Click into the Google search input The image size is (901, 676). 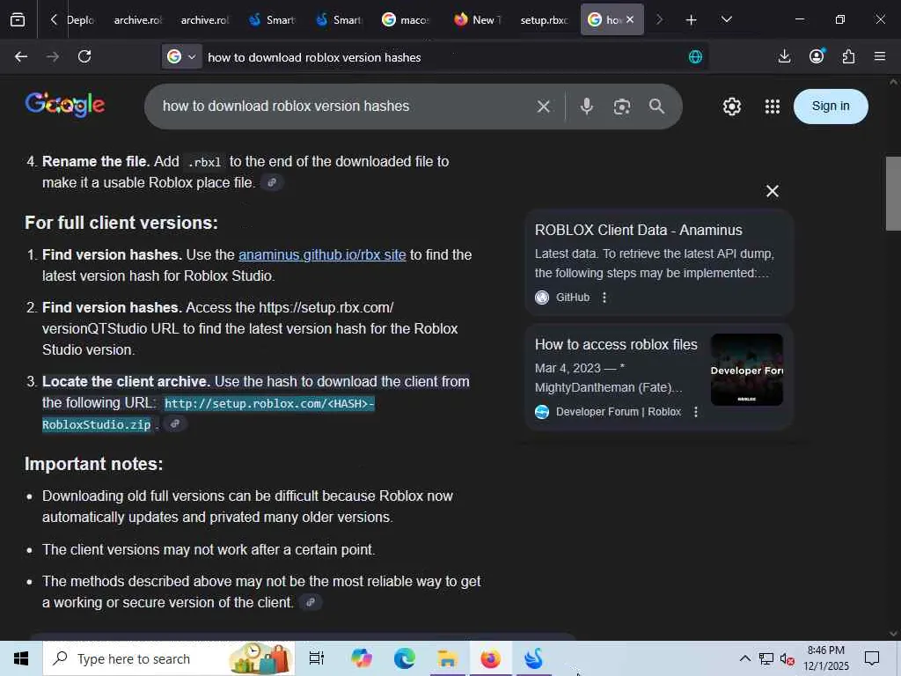(x=345, y=107)
